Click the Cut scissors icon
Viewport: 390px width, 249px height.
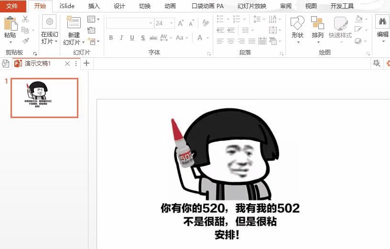click(25, 19)
